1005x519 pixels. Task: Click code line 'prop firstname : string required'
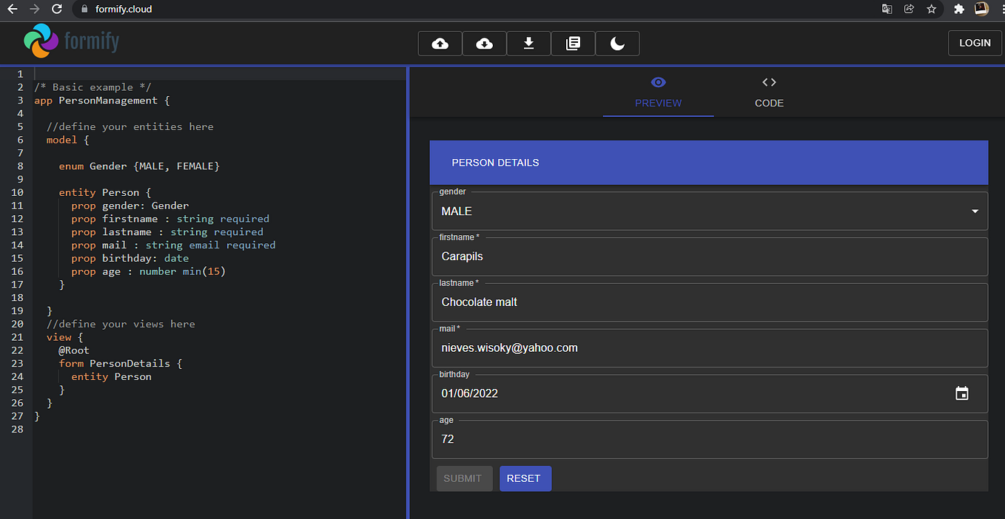tap(170, 219)
